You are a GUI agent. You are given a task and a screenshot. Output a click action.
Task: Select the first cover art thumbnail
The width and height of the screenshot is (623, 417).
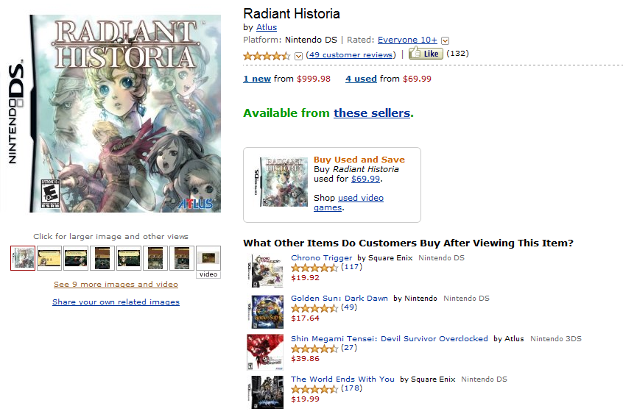pos(21,257)
